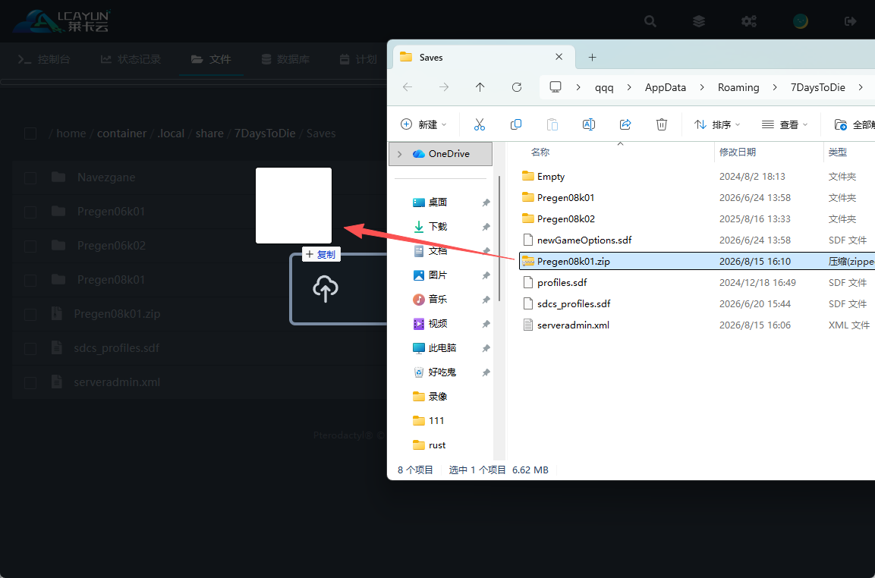Click 7DaysToDie in the web path breadcrumb
Viewport: 875px width, 578px height.
tap(265, 134)
